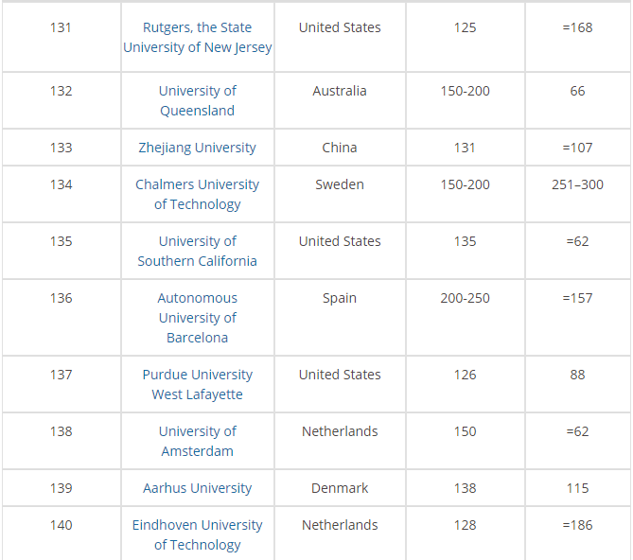Select the Denmark country cell

point(340,488)
